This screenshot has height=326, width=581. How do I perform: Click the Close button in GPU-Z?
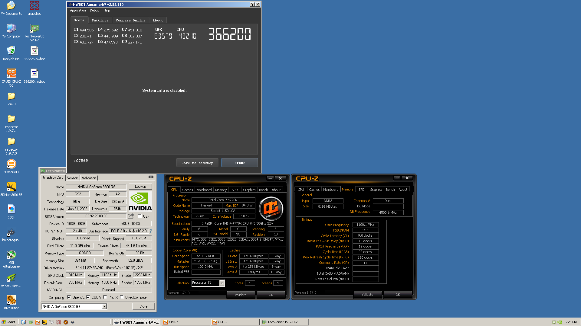[143, 306]
